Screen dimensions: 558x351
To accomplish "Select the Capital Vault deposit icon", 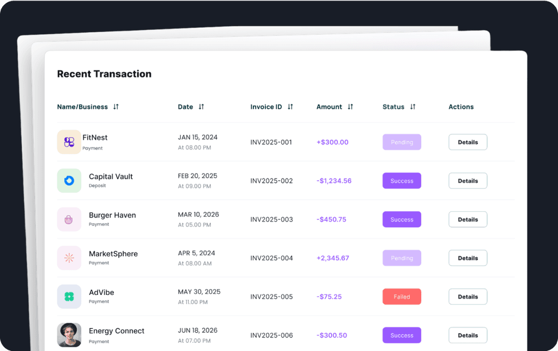I will pyautogui.click(x=69, y=180).
